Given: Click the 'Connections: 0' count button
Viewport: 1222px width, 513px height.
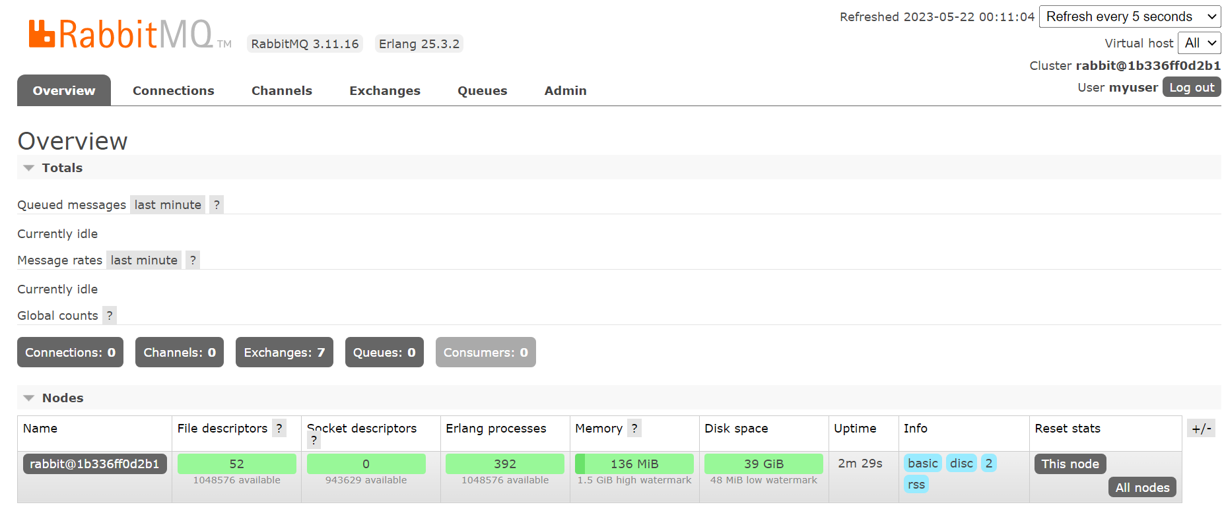Looking at the screenshot, I should pyautogui.click(x=70, y=352).
